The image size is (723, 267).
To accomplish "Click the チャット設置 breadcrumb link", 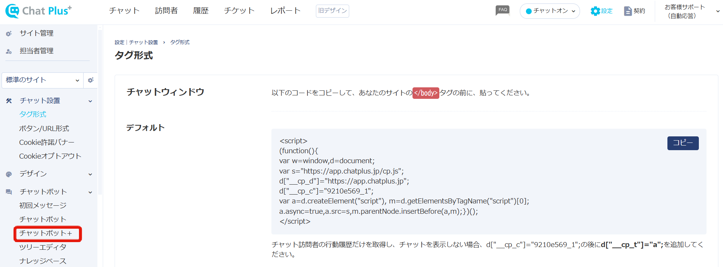I will [143, 42].
